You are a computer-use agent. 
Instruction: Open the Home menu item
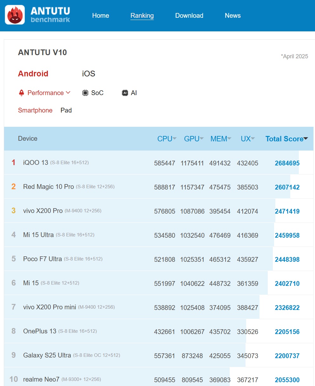101,16
